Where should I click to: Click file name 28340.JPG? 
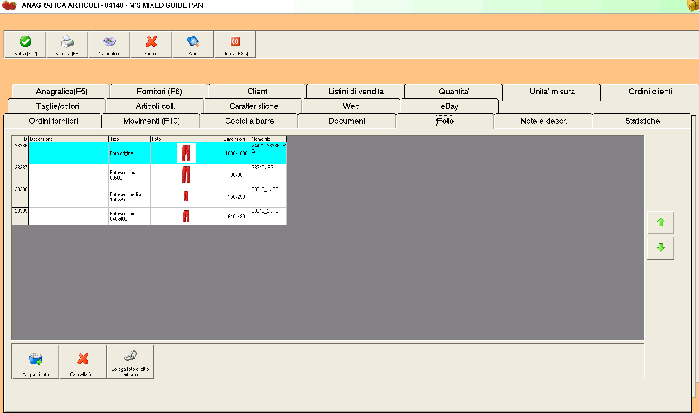[x=262, y=167]
